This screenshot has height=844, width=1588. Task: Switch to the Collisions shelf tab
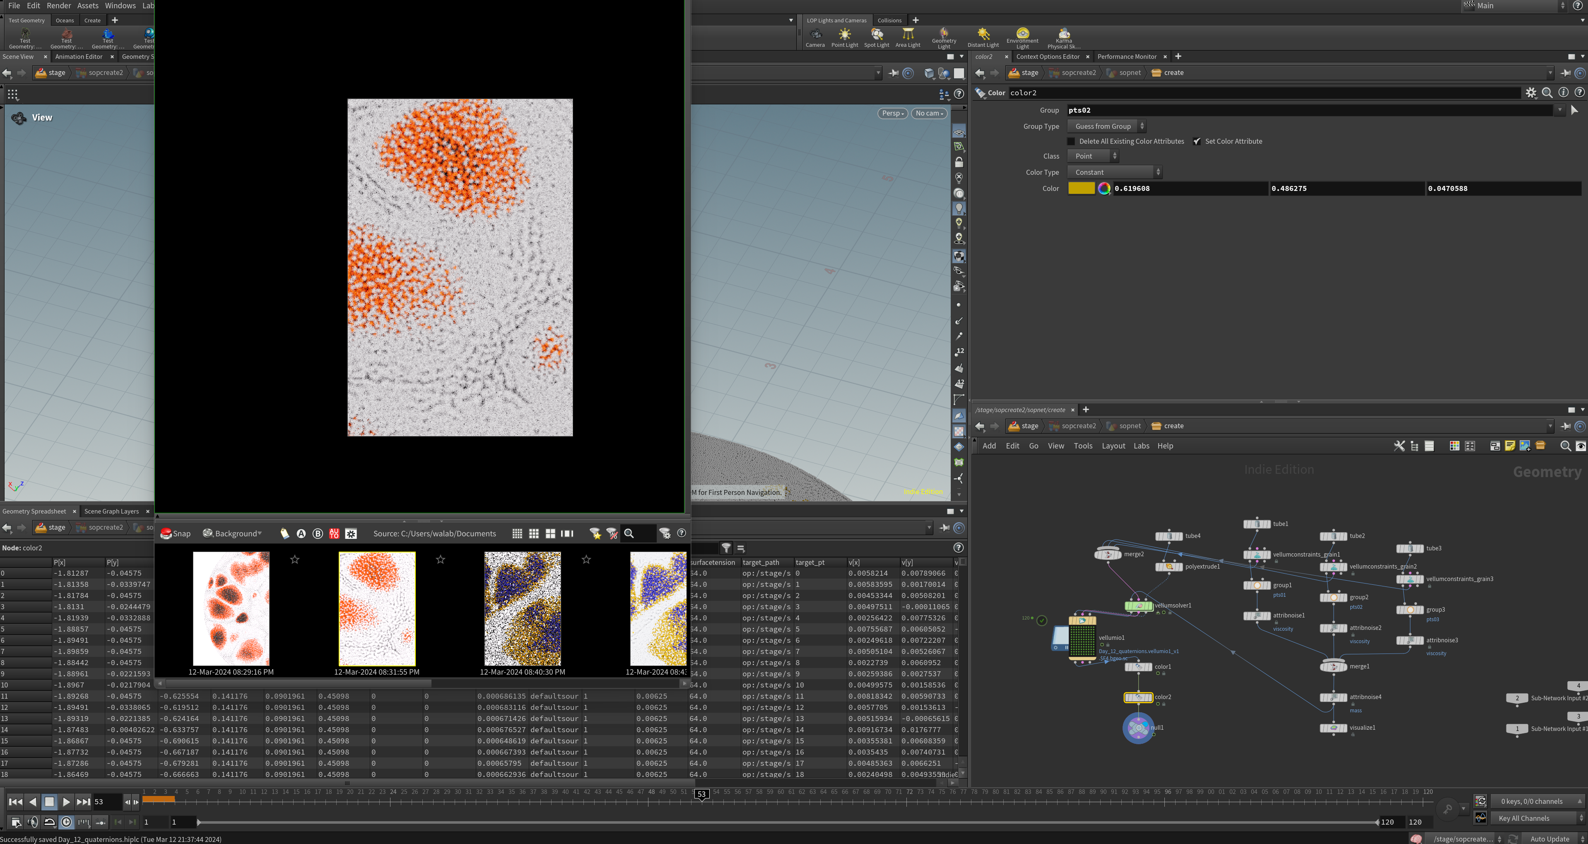pyautogui.click(x=889, y=20)
